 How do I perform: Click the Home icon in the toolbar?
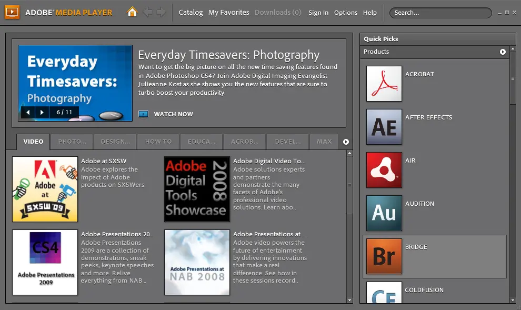point(132,11)
